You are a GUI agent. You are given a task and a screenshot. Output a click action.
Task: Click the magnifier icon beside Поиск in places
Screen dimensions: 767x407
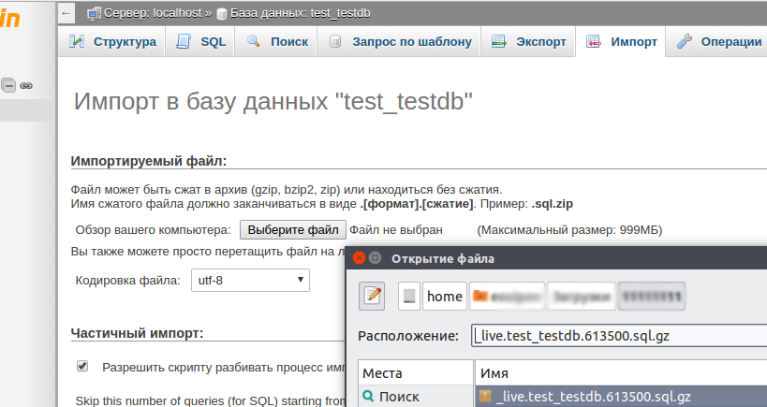coord(368,397)
